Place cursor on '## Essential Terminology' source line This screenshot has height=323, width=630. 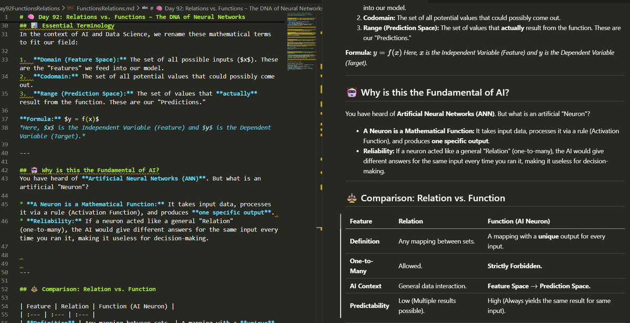pyautogui.click(x=67, y=25)
